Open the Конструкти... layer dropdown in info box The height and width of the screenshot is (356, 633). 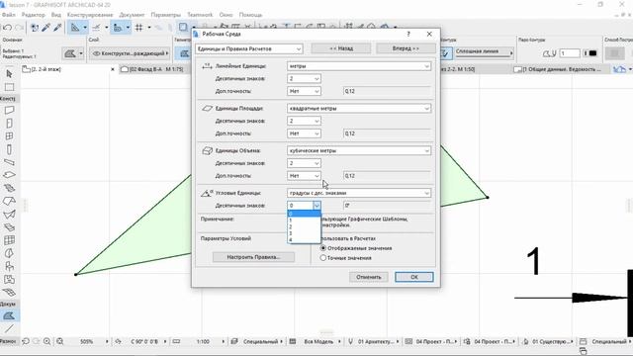[x=130, y=53]
